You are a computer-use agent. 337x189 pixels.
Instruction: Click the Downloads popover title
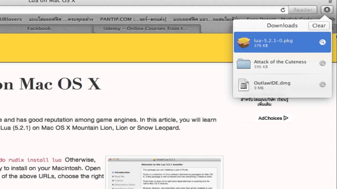tap(282, 25)
